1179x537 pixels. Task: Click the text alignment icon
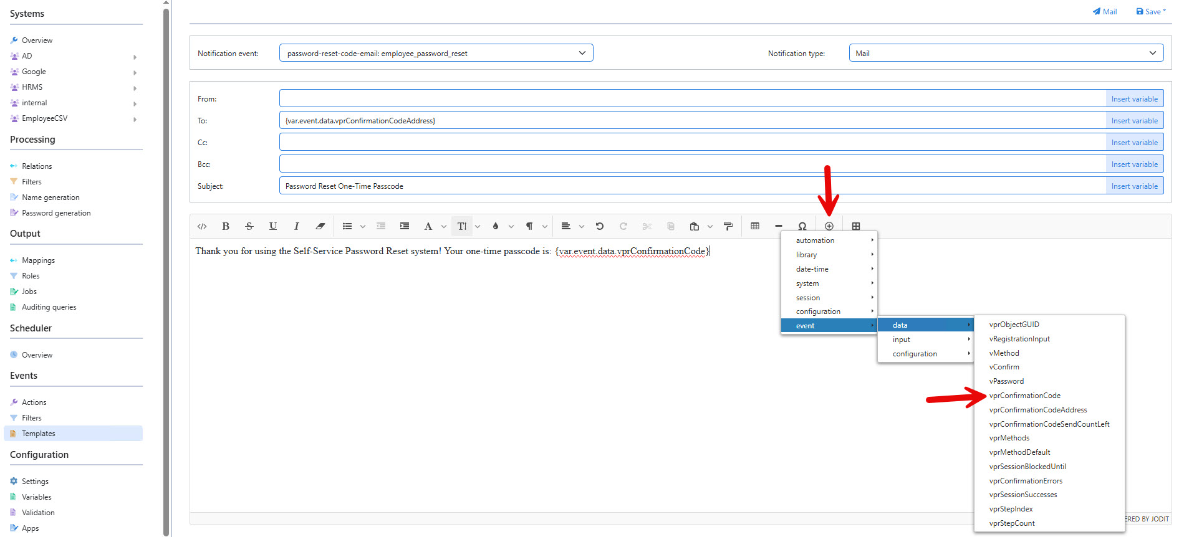(566, 226)
